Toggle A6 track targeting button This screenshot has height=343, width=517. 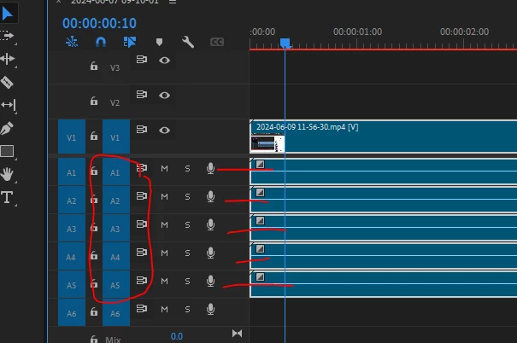pos(116,313)
